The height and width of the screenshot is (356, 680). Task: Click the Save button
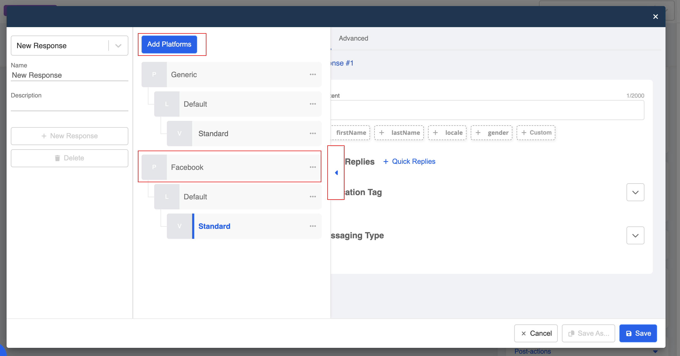pyautogui.click(x=638, y=333)
